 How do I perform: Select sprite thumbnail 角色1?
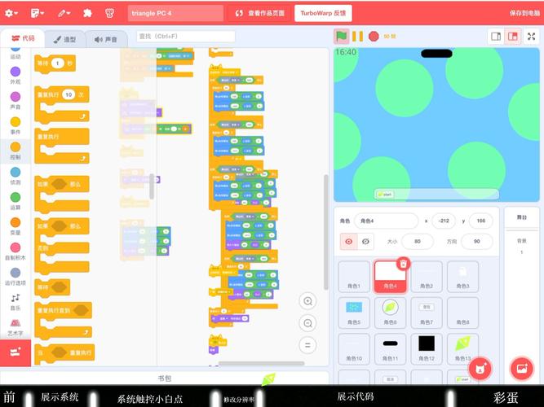(x=354, y=277)
